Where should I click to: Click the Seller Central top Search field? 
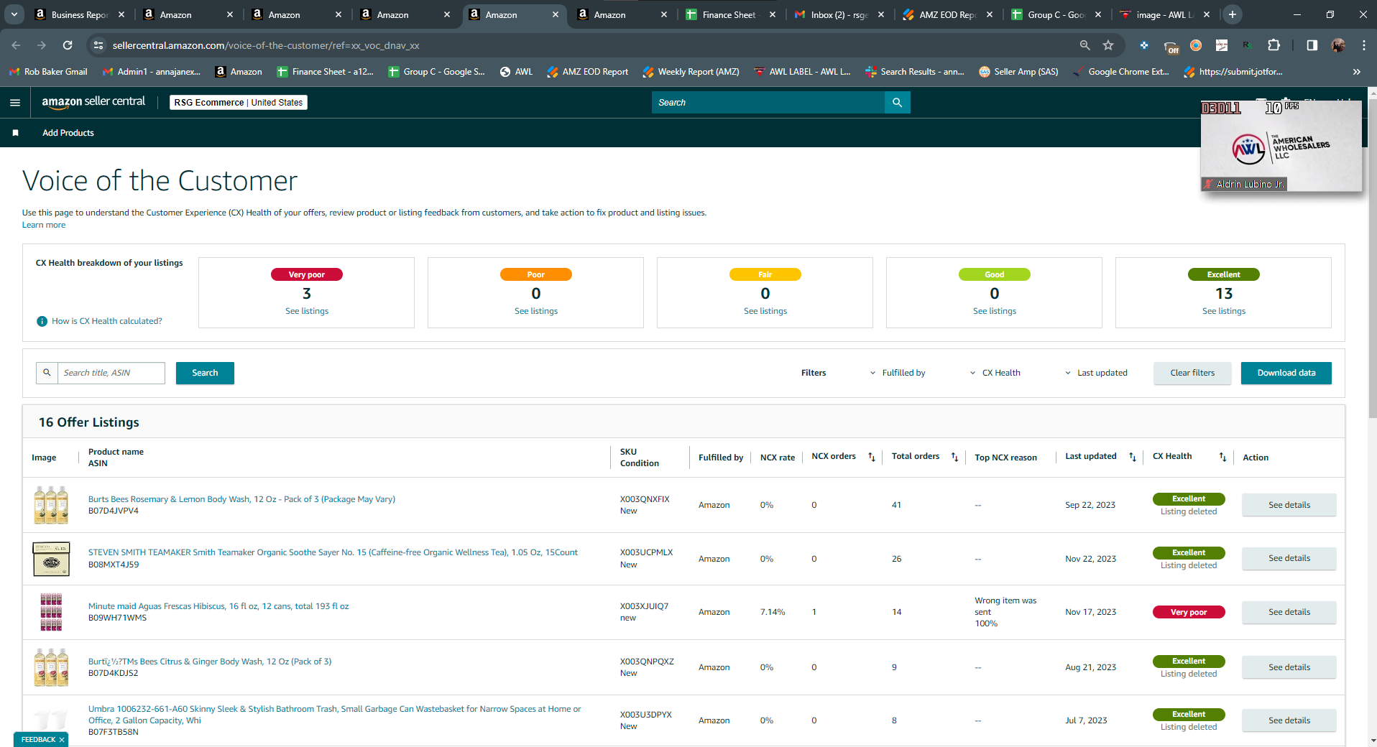pyautogui.click(x=768, y=103)
